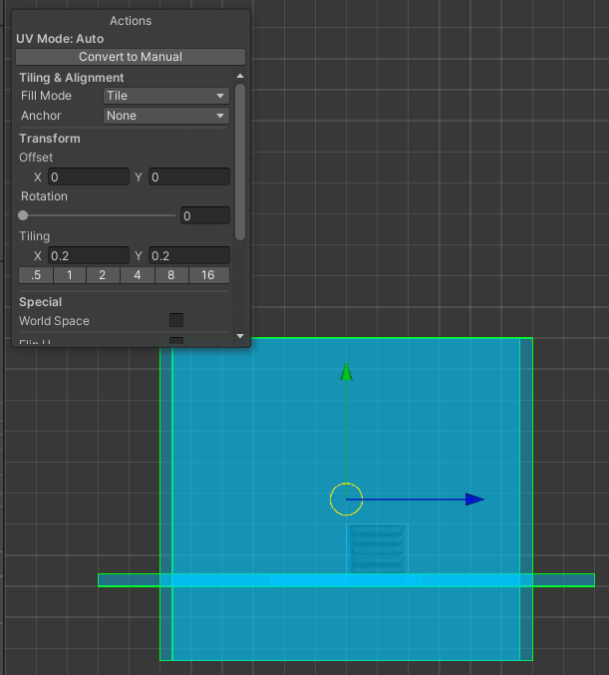
Task: Enable the World Space checkbox
Action: 176,320
